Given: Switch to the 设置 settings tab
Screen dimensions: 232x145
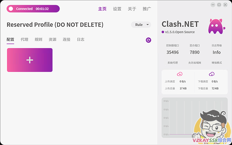Looking at the screenshot, I should [x=117, y=9].
